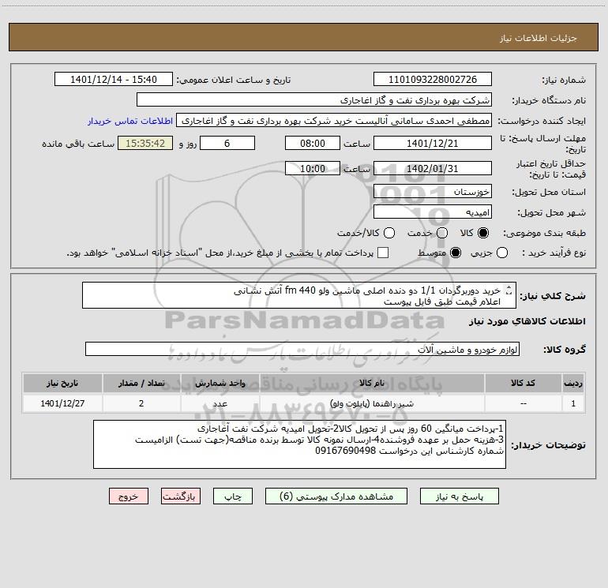Click the buyer organization name field
The image size is (608, 588).
pos(314,100)
